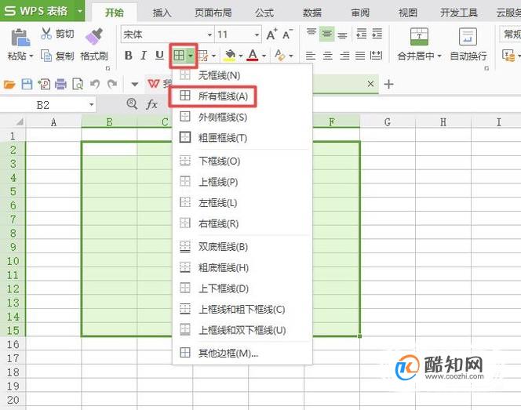Select row 17 header
Image resolution: width=521 pixels, height=410 pixels.
click(13, 358)
